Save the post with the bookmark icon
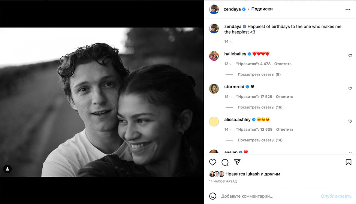 [349, 162]
